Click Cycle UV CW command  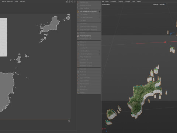(x=89, y=81)
